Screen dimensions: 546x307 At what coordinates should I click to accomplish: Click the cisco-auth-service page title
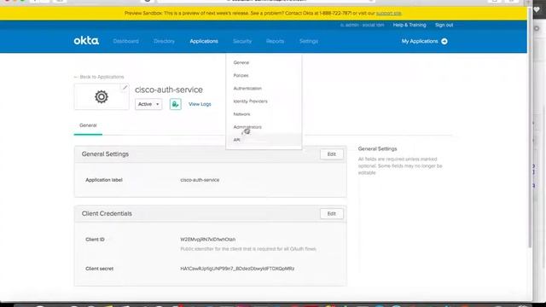click(x=169, y=90)
